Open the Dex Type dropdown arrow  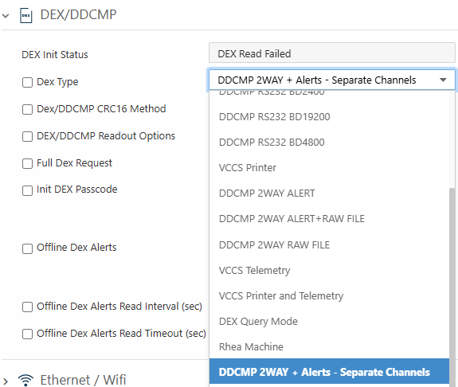click(443, 80)
